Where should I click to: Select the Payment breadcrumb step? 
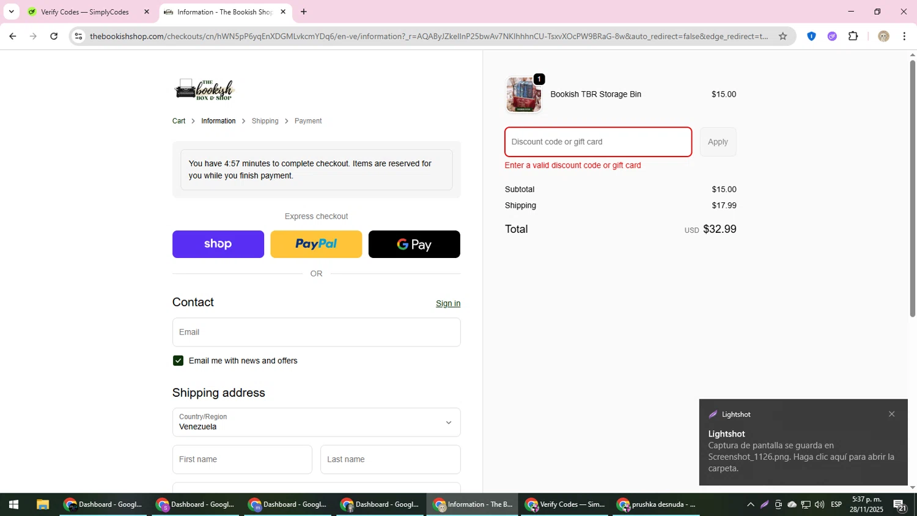pyautogui.click(x=308, y=121)
